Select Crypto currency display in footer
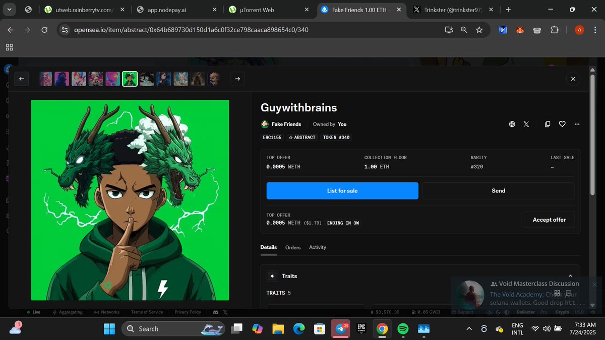 click(x=562, y=312)
